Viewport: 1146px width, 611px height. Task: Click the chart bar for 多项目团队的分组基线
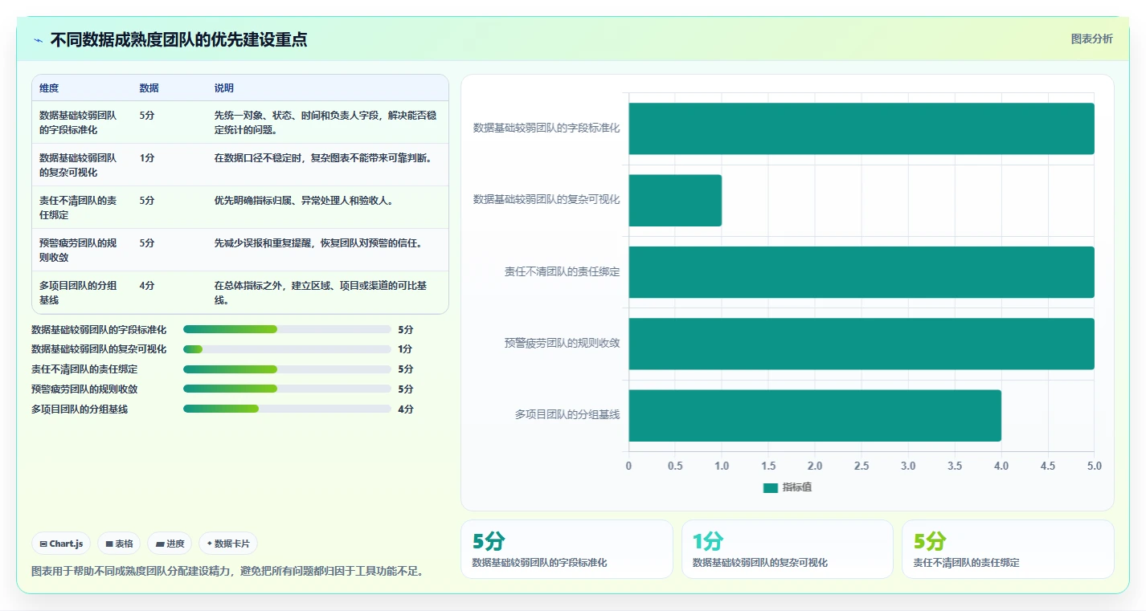815,415
